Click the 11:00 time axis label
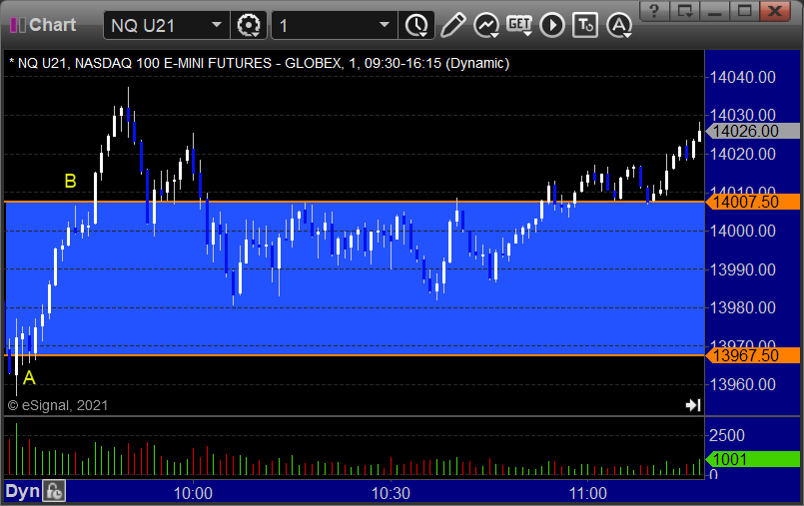 [x=588, y=494]
